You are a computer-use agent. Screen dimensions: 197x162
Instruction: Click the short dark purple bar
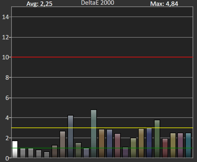pos(125,152)
